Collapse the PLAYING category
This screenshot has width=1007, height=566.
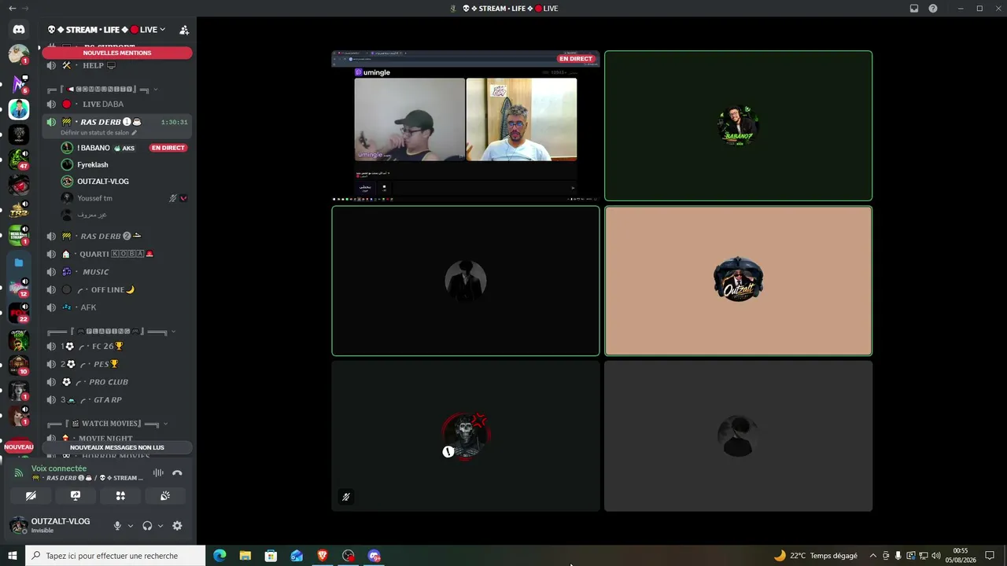(x=111, y=332)
